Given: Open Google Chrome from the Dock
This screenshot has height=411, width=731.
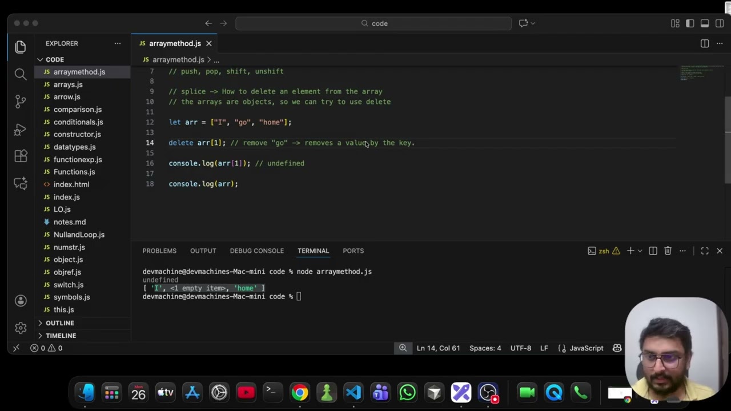Looking at the screenshot, I should tap(299, 393).
